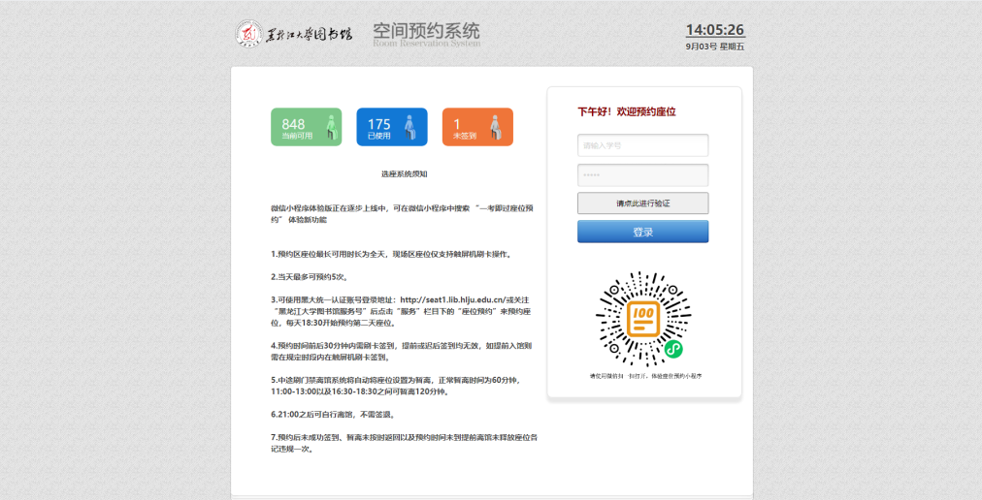Click the 请输入学号 student ID field
The height and width of the screenshot is (500, 982).
click(x=642, y=145)
